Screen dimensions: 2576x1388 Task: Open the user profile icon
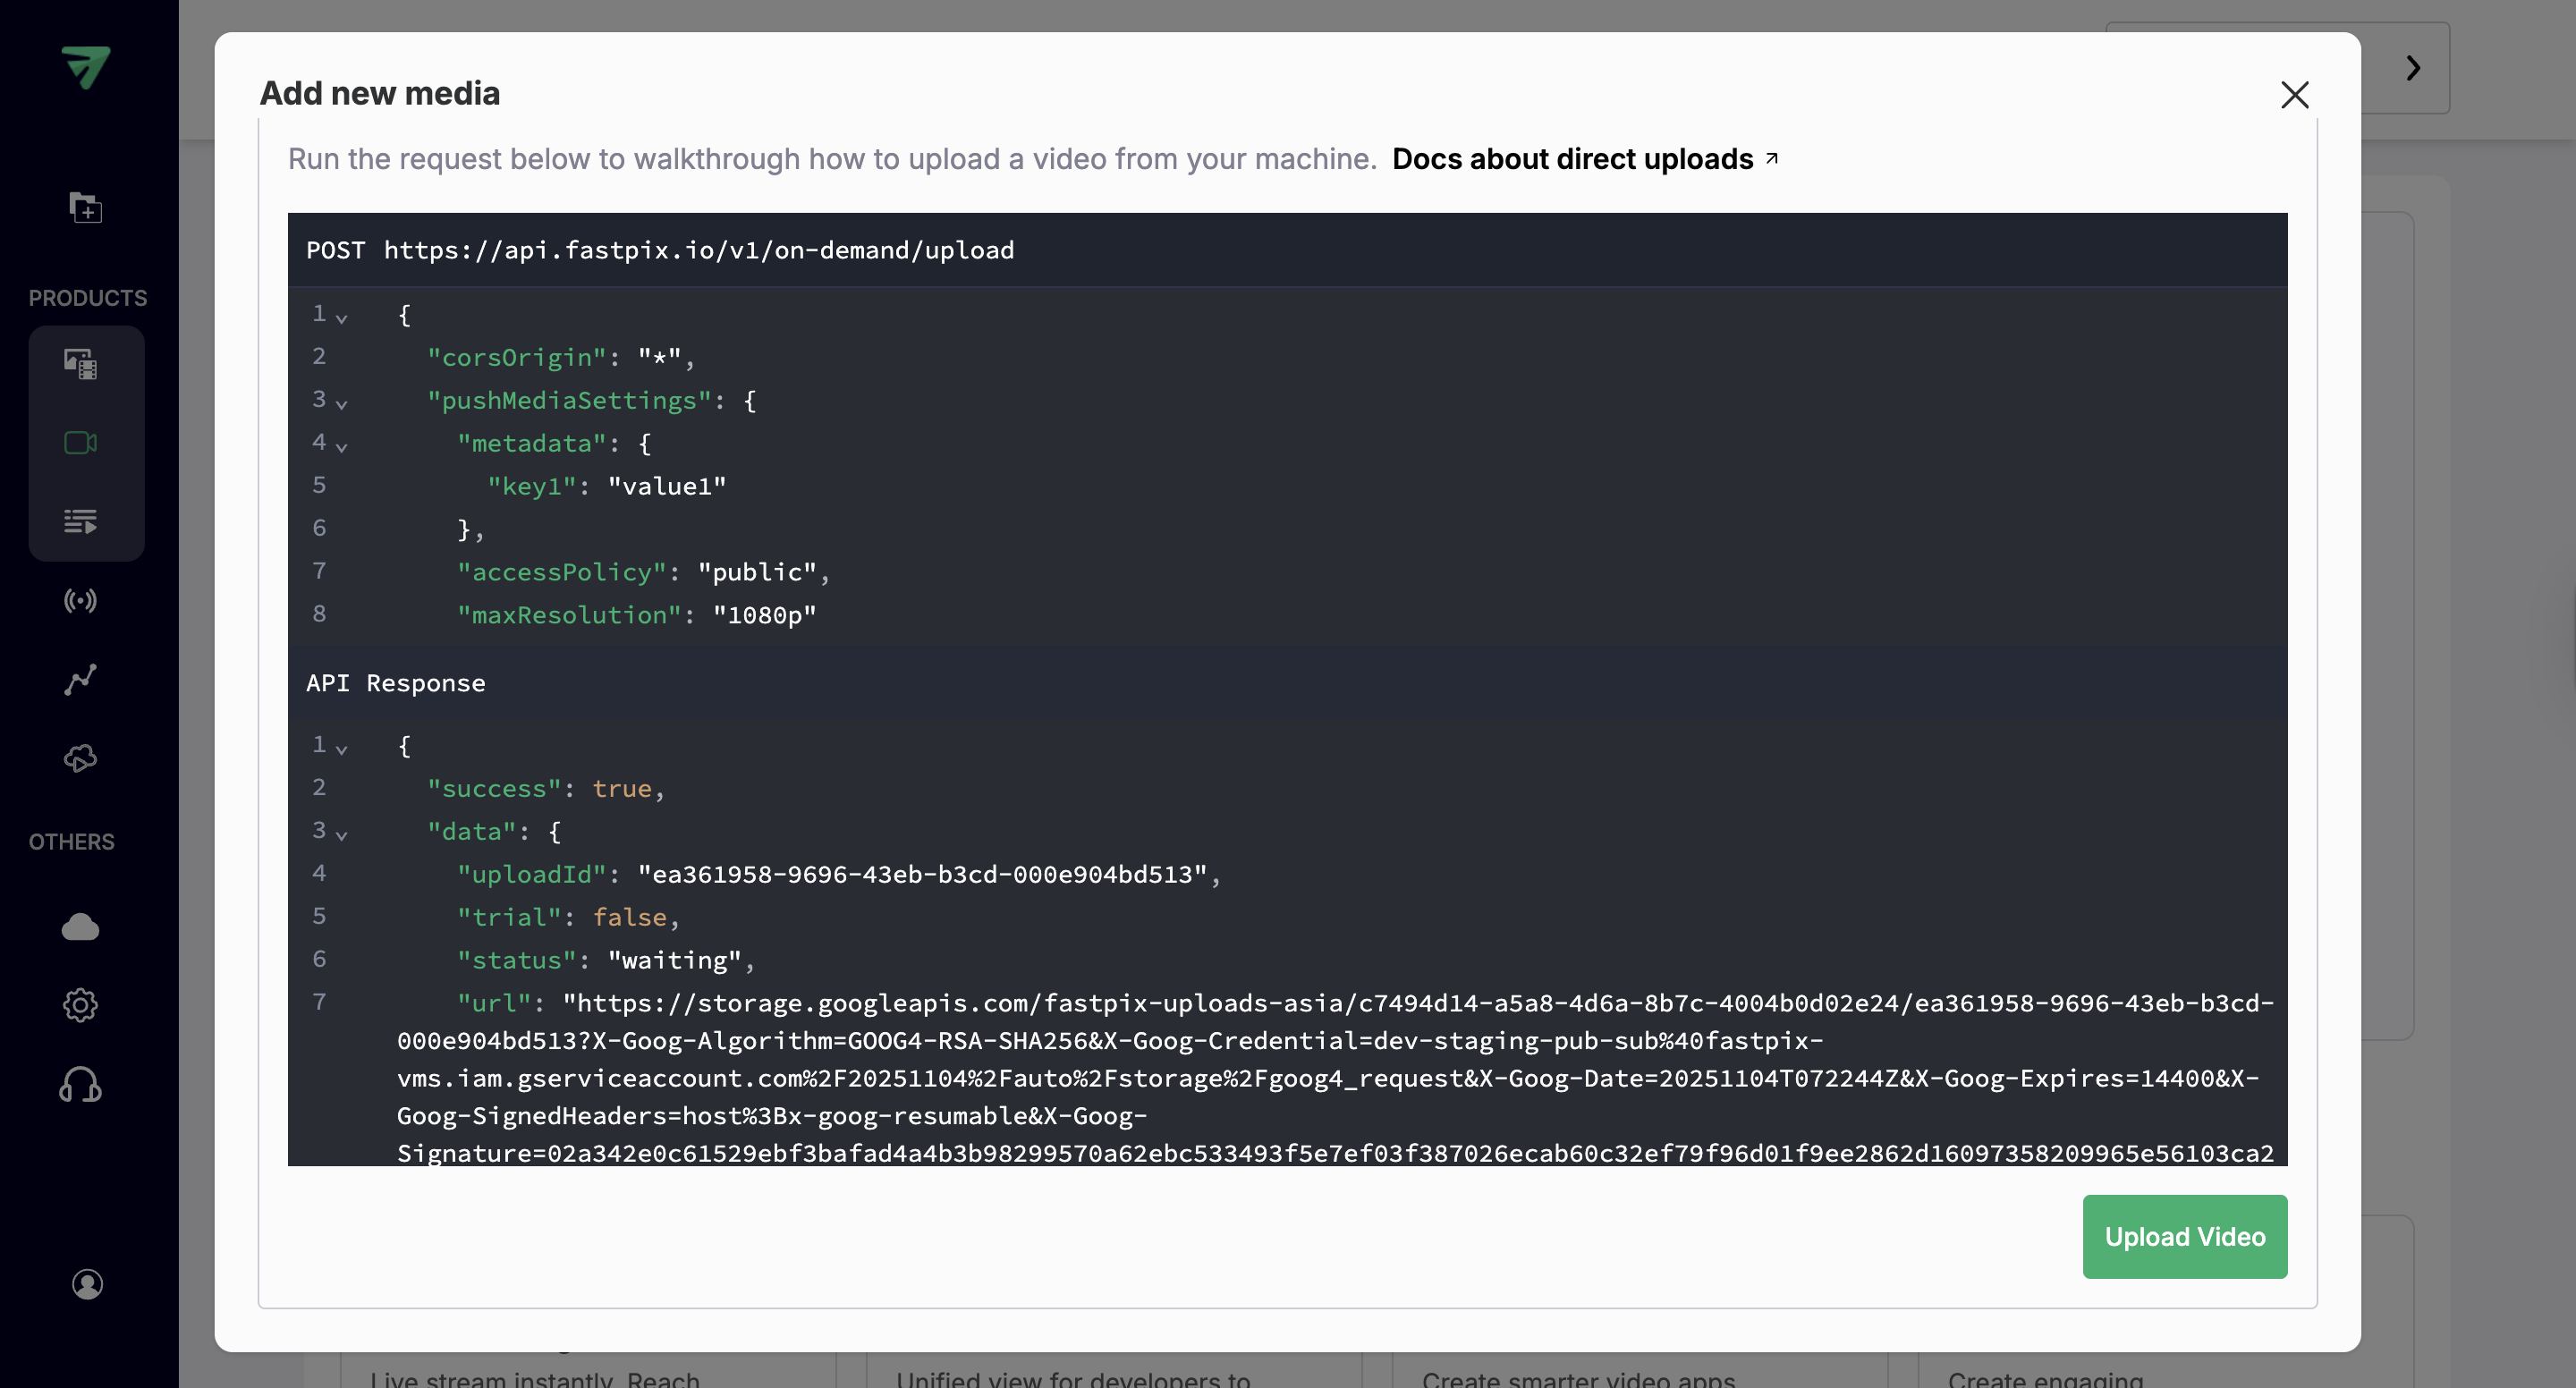[87, 1284]
